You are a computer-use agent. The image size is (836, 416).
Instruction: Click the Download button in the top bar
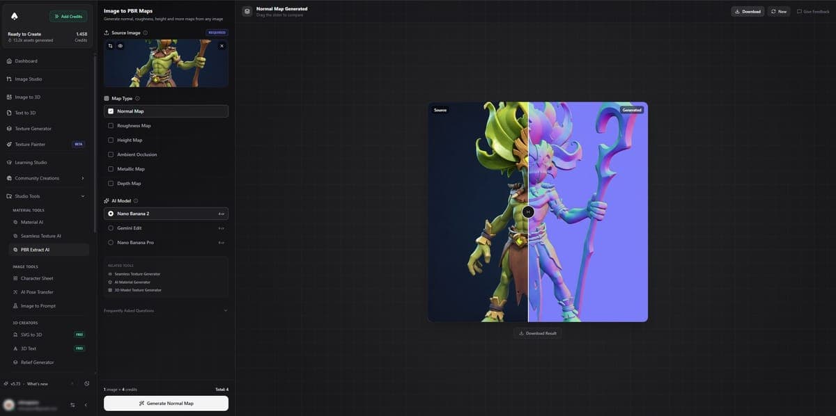pyautogui.click(x=748, y=11)
